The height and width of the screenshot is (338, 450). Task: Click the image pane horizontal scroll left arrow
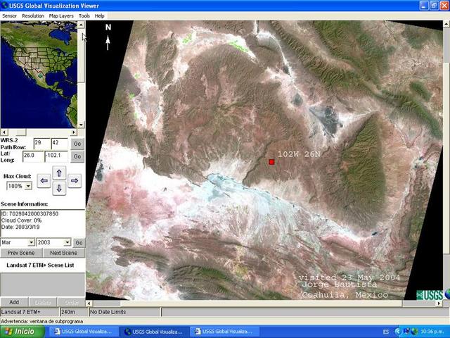(x=89, y=303)
